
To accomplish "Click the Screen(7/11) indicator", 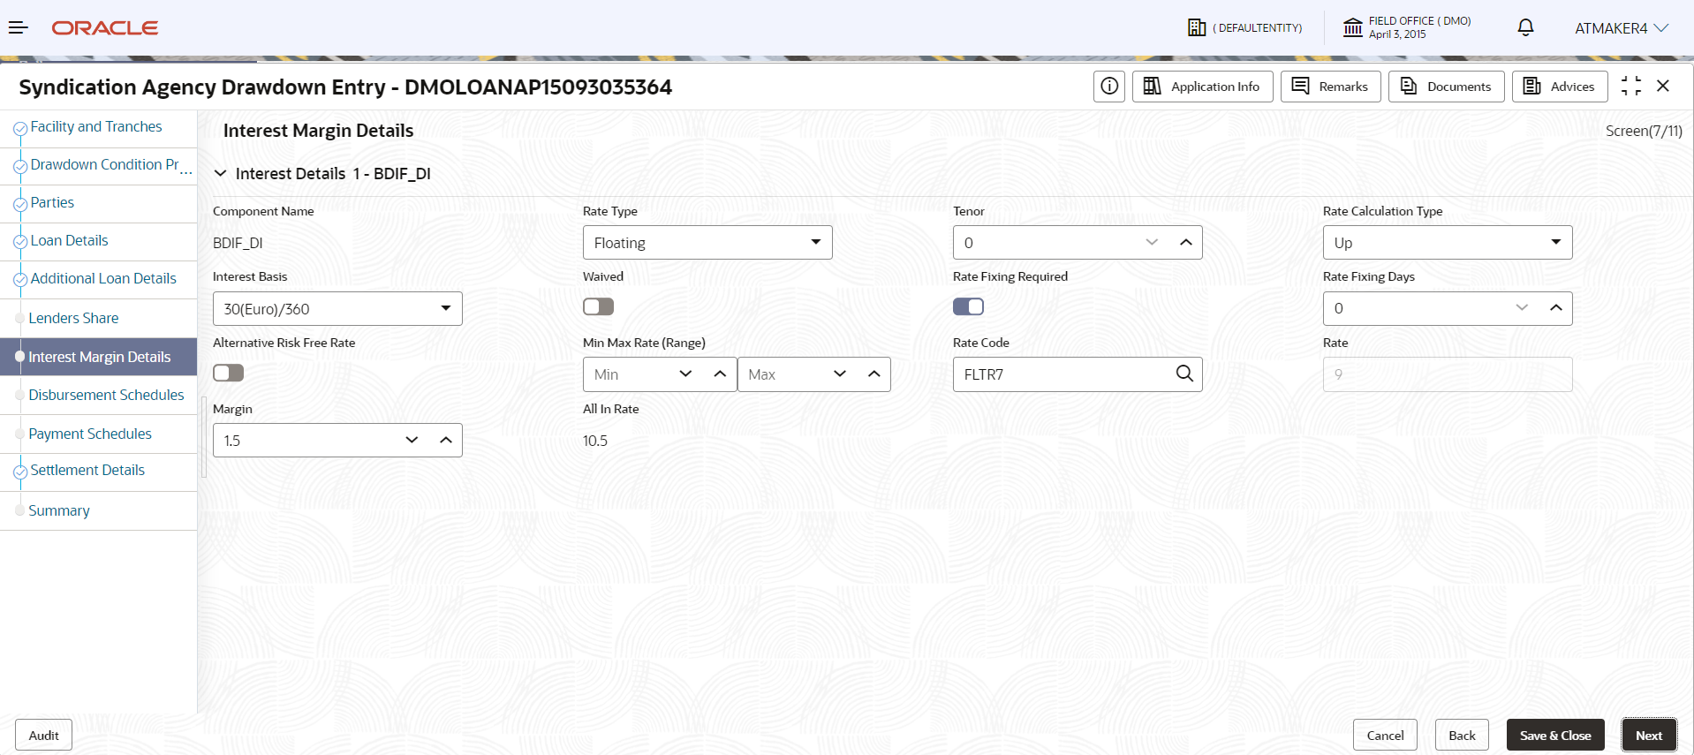I will coord(1644,131).
